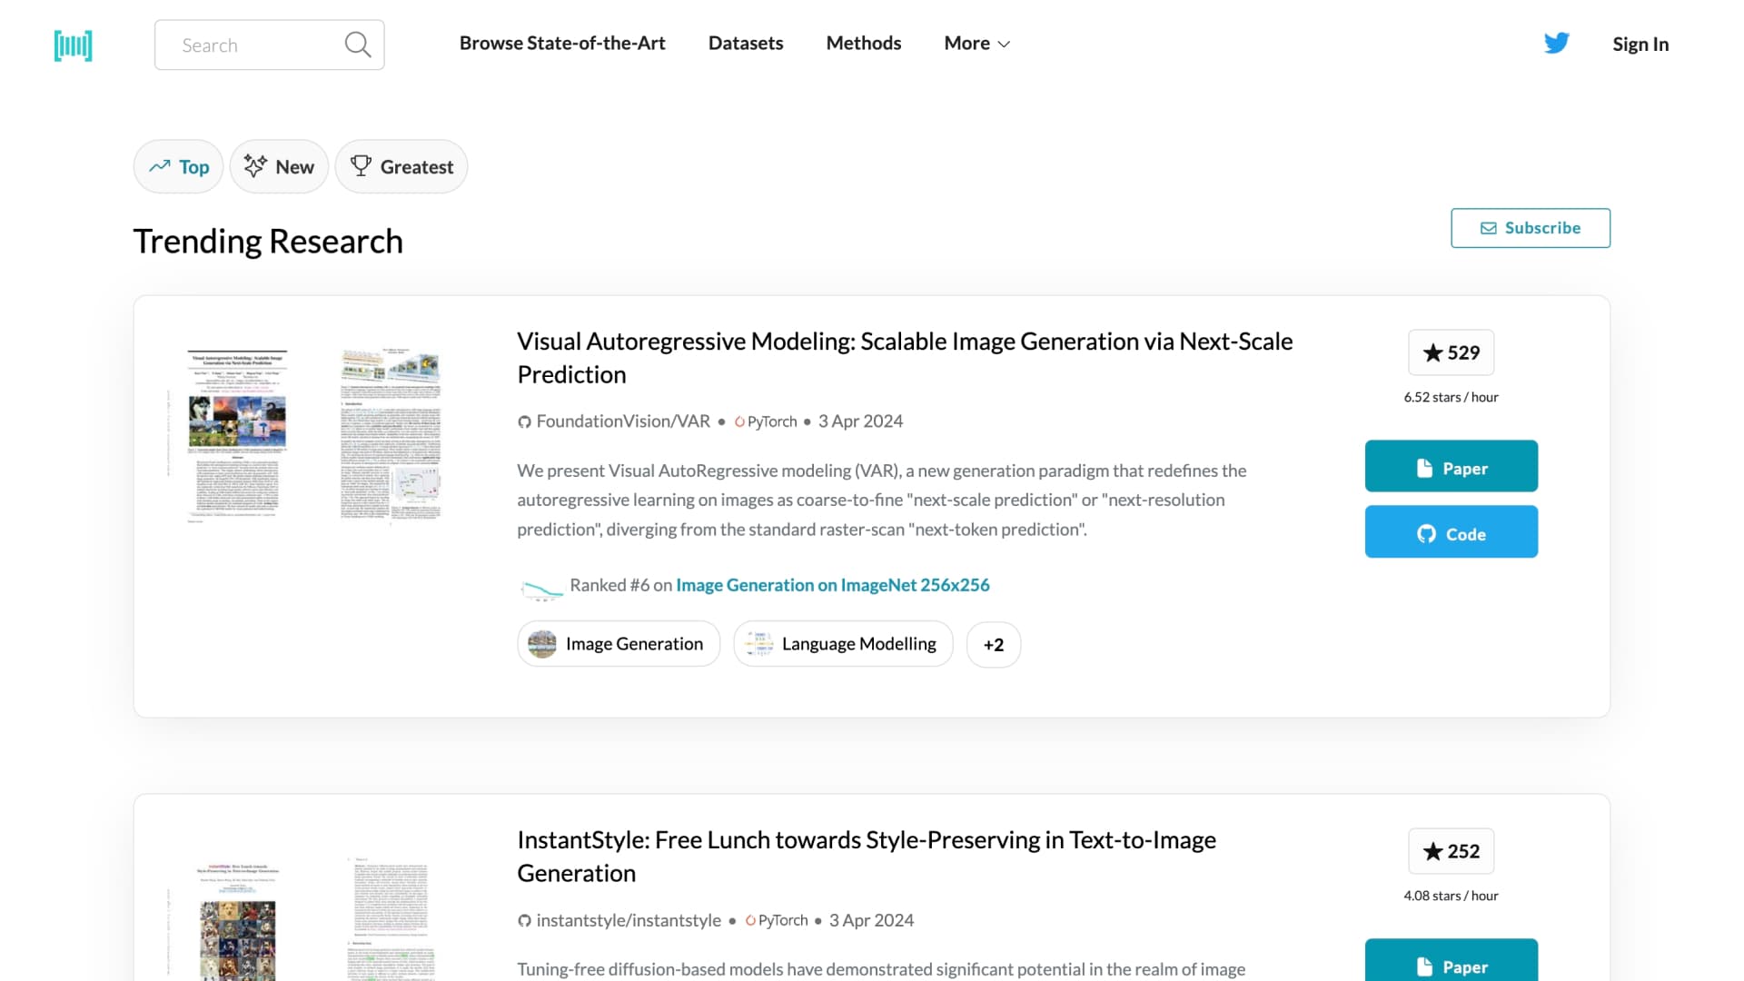The image size is (1744, 981).
Task: Open the Datasets menu item
Action: [x=746, y=43]
